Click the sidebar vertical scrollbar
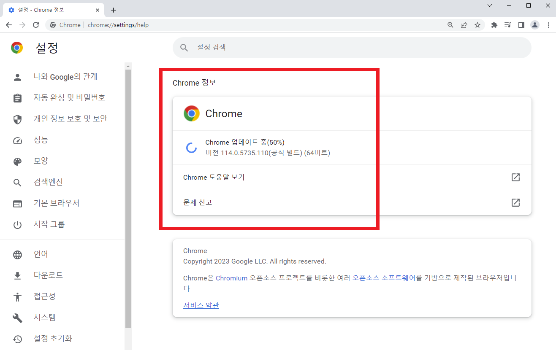This screenshot has height=350, width=556. click(x=128, y=198)
